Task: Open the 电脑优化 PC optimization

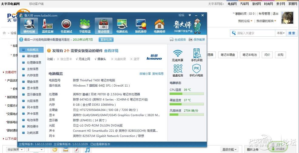Action: (x=122, y=26)
